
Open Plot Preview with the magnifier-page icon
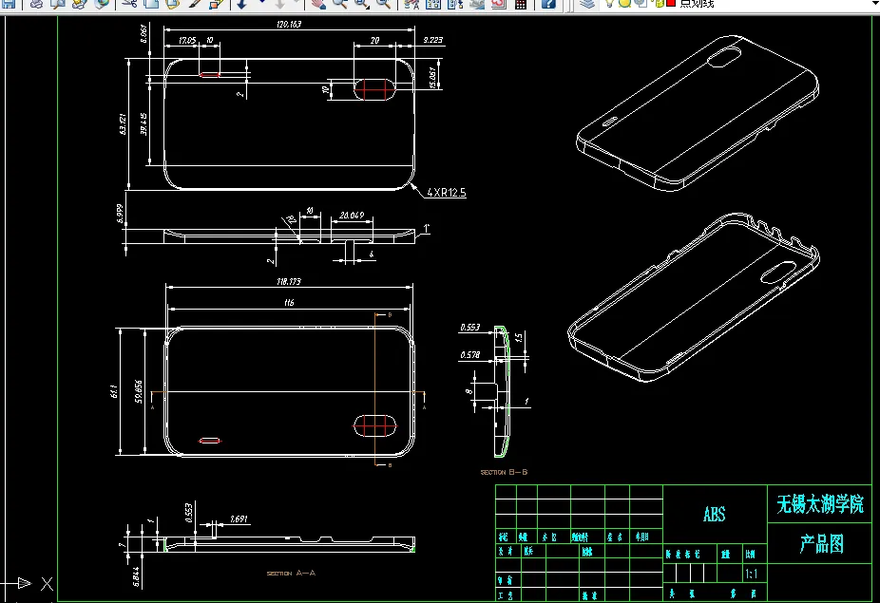click(58, 4)
